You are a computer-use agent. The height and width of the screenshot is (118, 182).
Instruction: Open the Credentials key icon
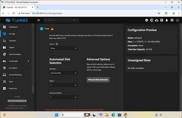4,61
